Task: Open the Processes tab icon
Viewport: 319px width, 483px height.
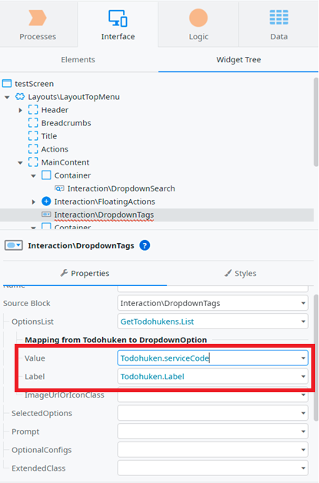Action: pos(37,18)
